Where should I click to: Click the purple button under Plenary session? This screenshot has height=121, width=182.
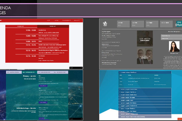[x=43, y=86]
